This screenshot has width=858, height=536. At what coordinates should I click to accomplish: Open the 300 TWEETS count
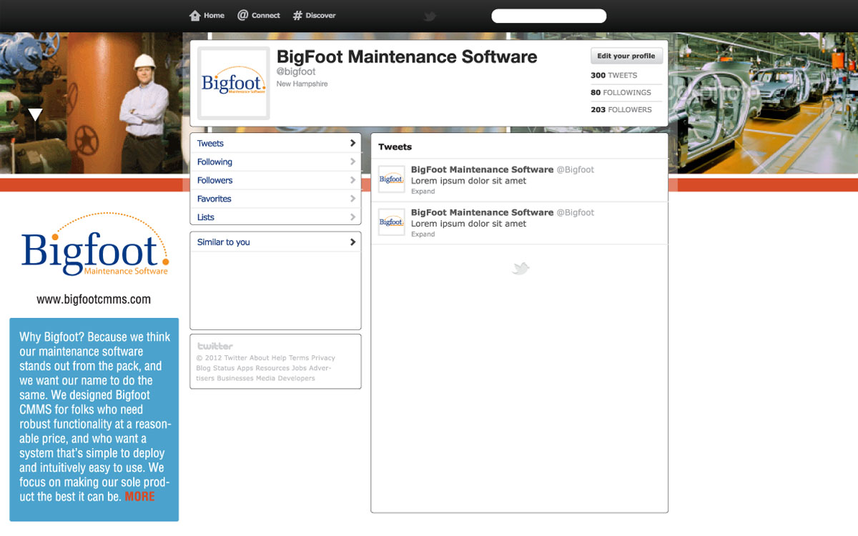click(613, 75)
